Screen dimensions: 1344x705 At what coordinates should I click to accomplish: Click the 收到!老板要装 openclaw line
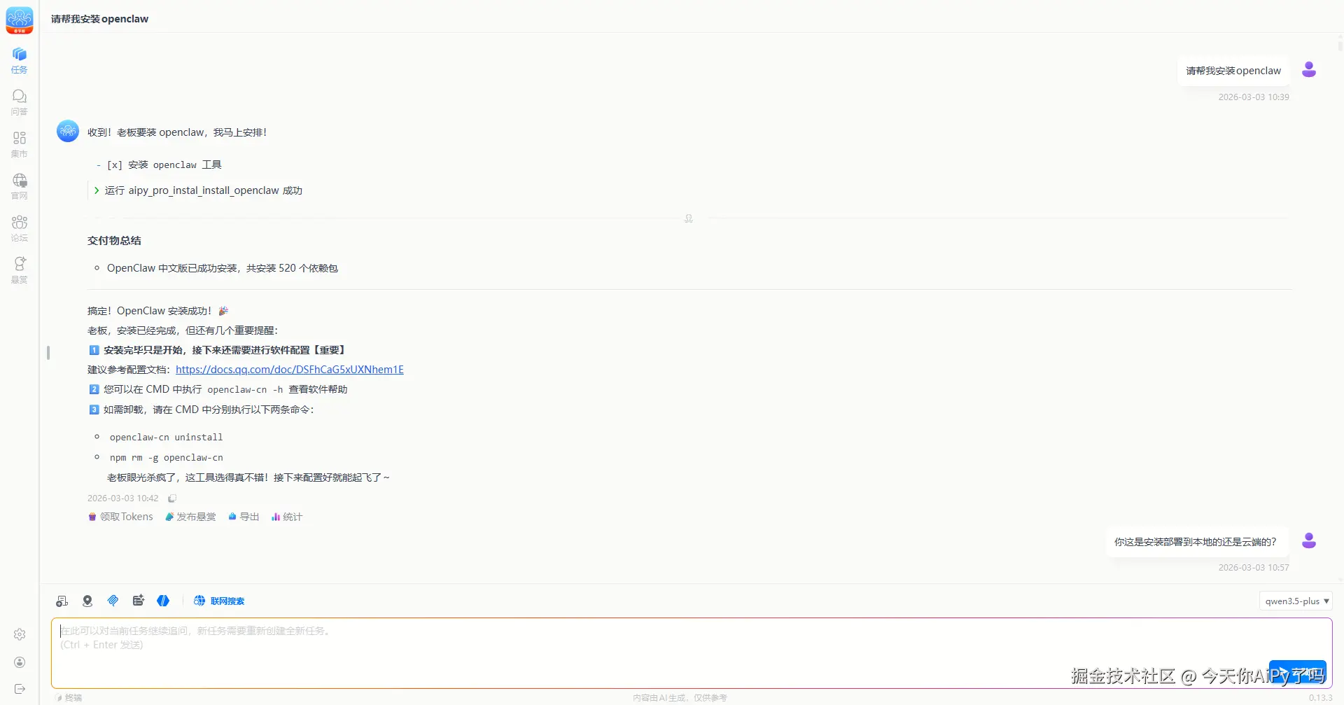point(177,132)
